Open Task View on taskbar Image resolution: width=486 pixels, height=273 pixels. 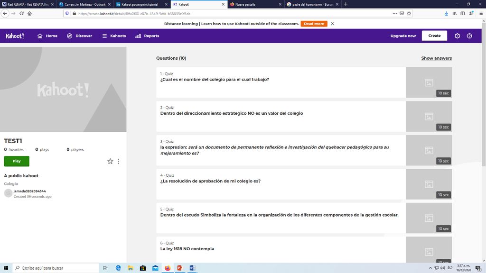pos(105,268)
